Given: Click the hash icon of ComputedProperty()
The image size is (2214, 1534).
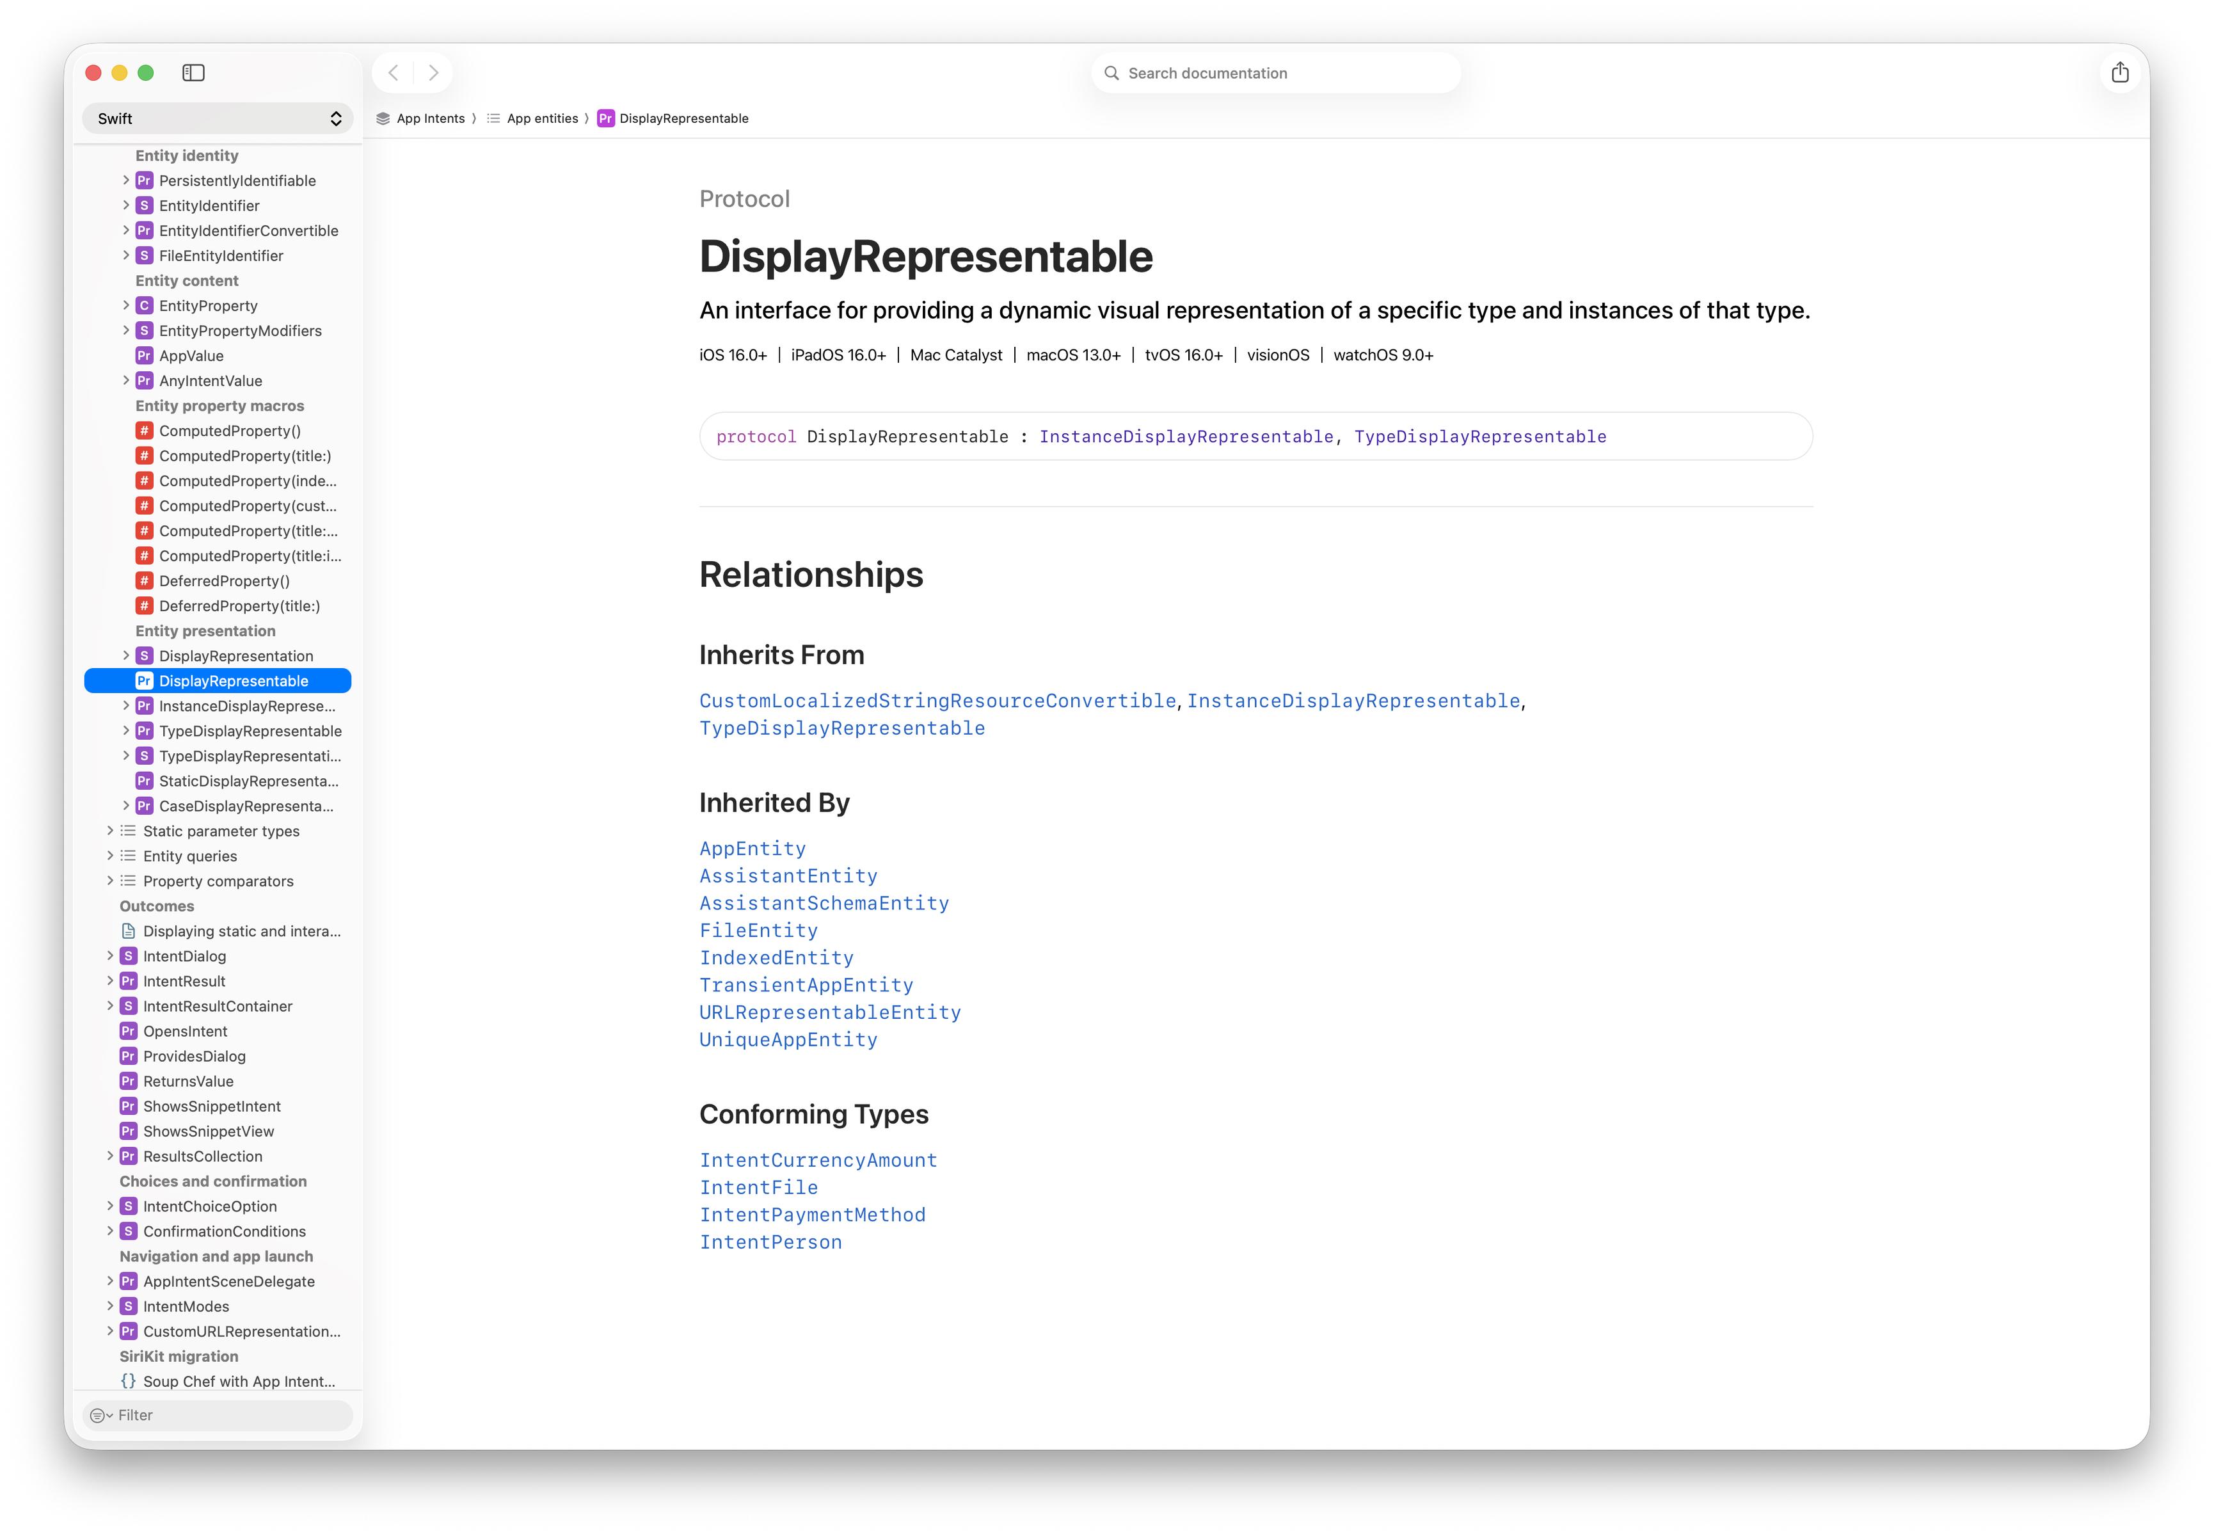Looking at the screenshot, I should (144, 431).
